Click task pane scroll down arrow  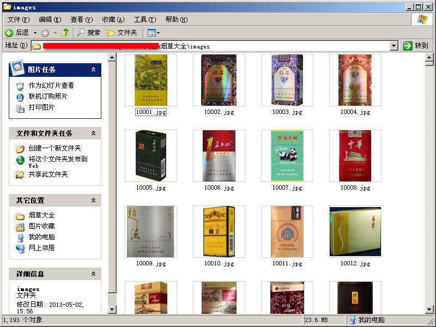pyautogui.click(x=112, y=309)
